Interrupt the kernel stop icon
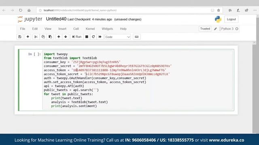The width and height of the screenshot is (259, 145). pyautogui.click(x=87, y=37)
